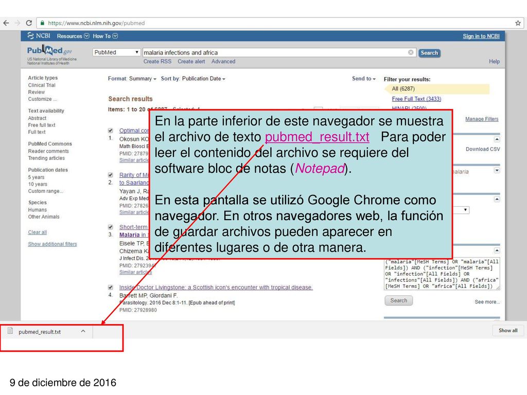Limit publication dates to 5 years
This screenshot has width=527, height=395.
coord(36,177)
